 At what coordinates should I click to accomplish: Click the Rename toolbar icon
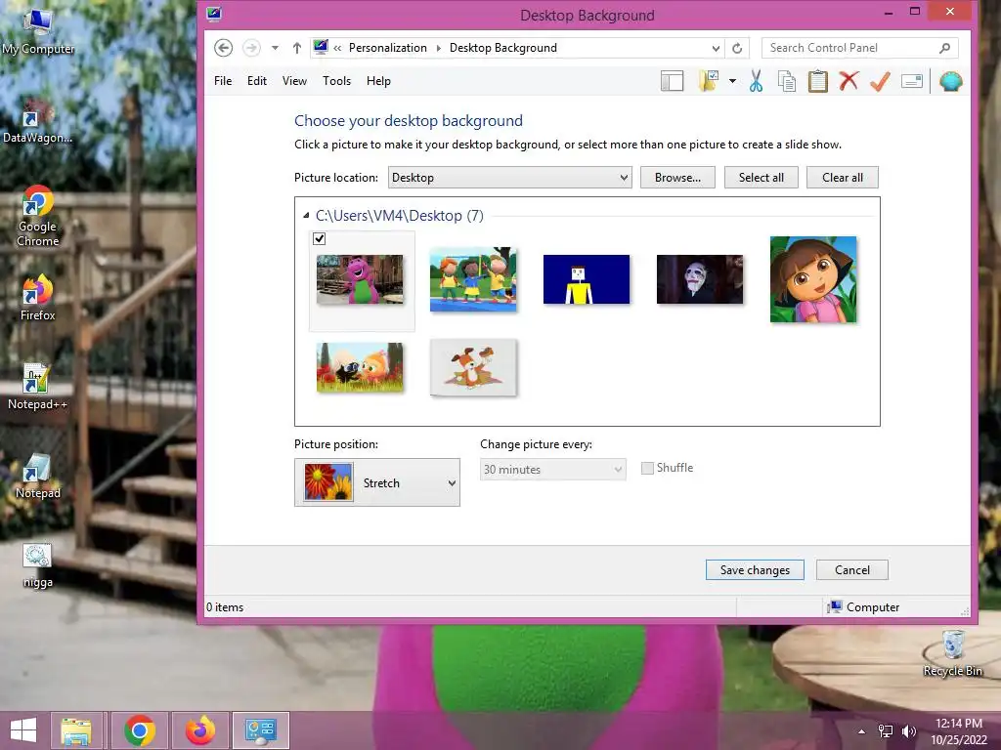pos(912,81)
